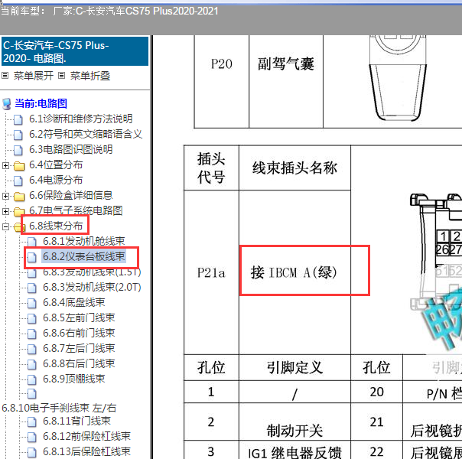The height and width of the screenshot is (459, 462).
Task: Click the 制动开关 pin definition cell
Action: 294,422
